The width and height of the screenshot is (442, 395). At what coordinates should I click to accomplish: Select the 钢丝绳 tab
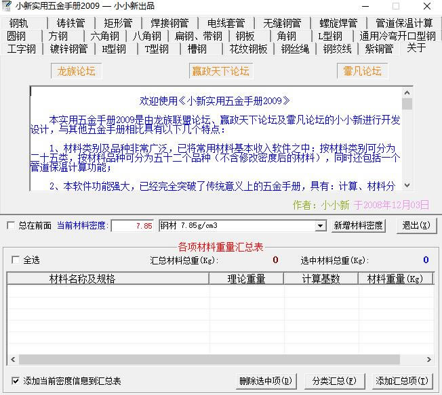tap(295, 49)
